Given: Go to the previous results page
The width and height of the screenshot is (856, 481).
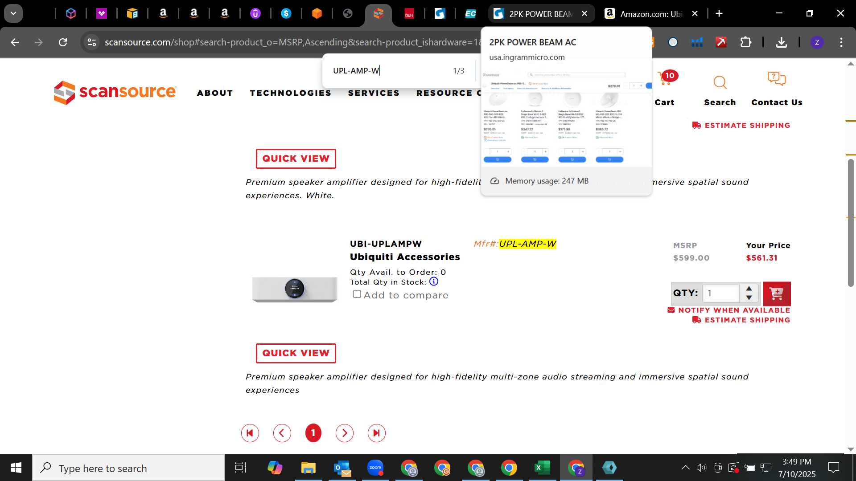Looking at the screenshot, I should pos(282,433).
